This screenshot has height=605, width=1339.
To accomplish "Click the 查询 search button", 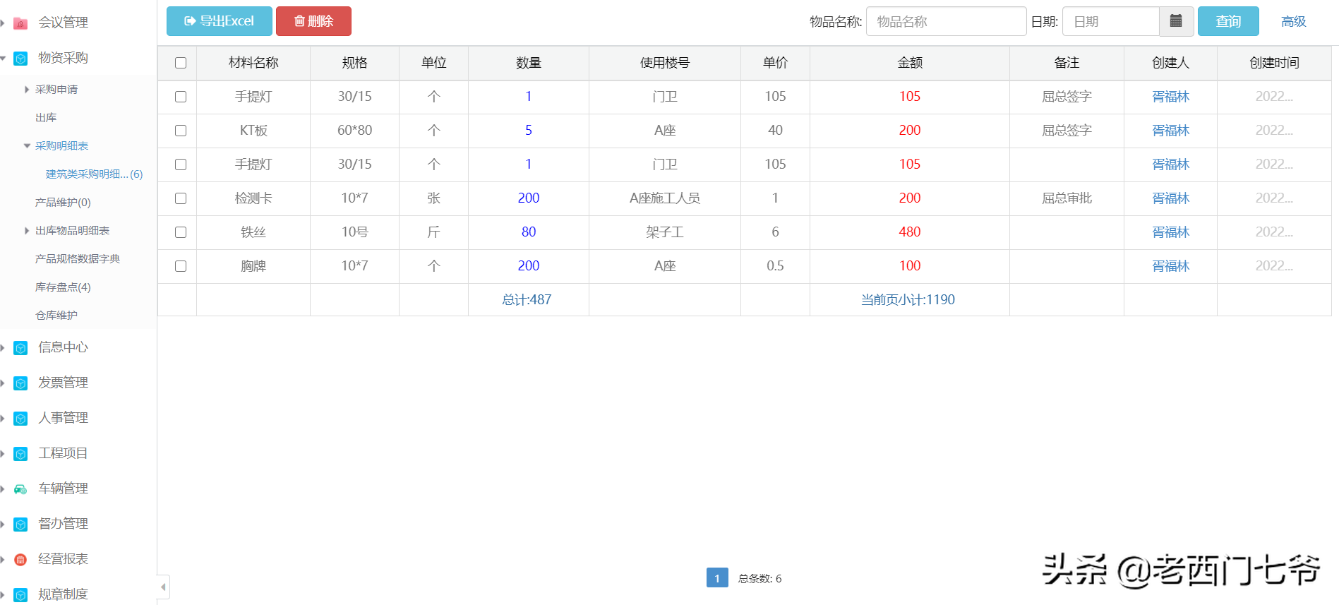I will pos(1228,21).
